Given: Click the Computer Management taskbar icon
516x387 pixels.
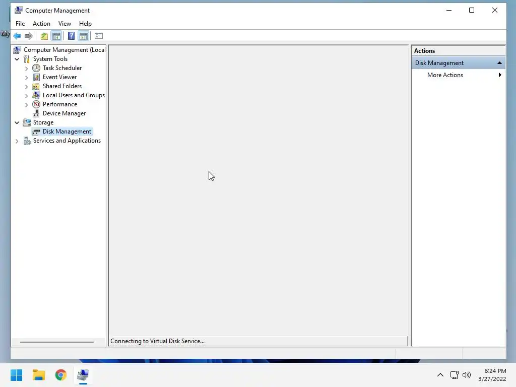Looking at the screenshot, I should 83,375.
